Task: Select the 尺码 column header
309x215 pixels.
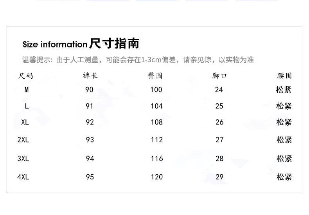Action: pyautogui.click(x=26, y=76)
